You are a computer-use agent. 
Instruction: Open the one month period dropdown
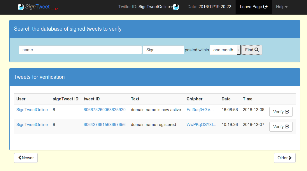click(225, 50)
